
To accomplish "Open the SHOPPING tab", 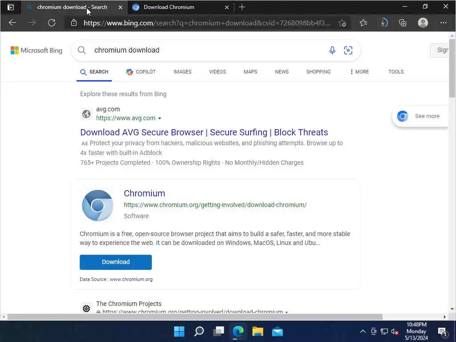I will (318, 72).
